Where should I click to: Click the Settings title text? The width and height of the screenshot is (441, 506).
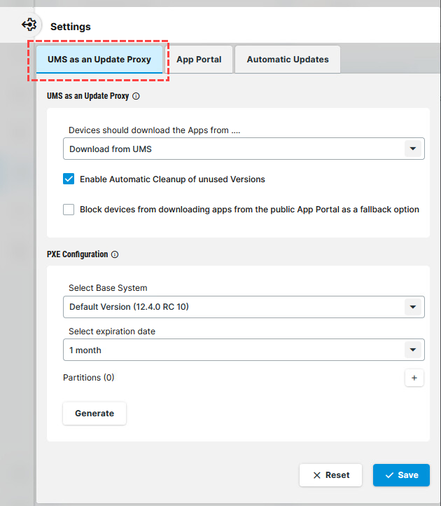(x=71, y=27)
